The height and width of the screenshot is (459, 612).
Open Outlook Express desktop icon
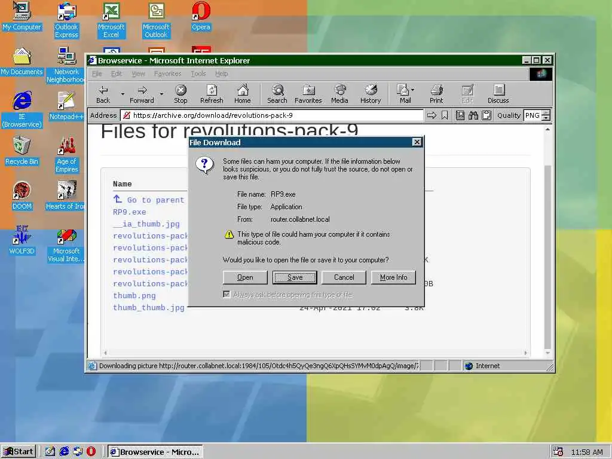tap(66, 20)
